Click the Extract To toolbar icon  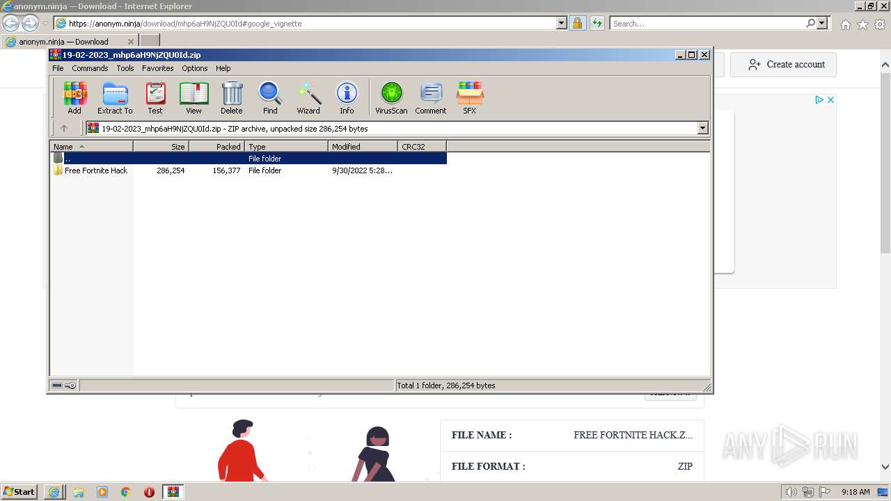click(x=115, y=97)
